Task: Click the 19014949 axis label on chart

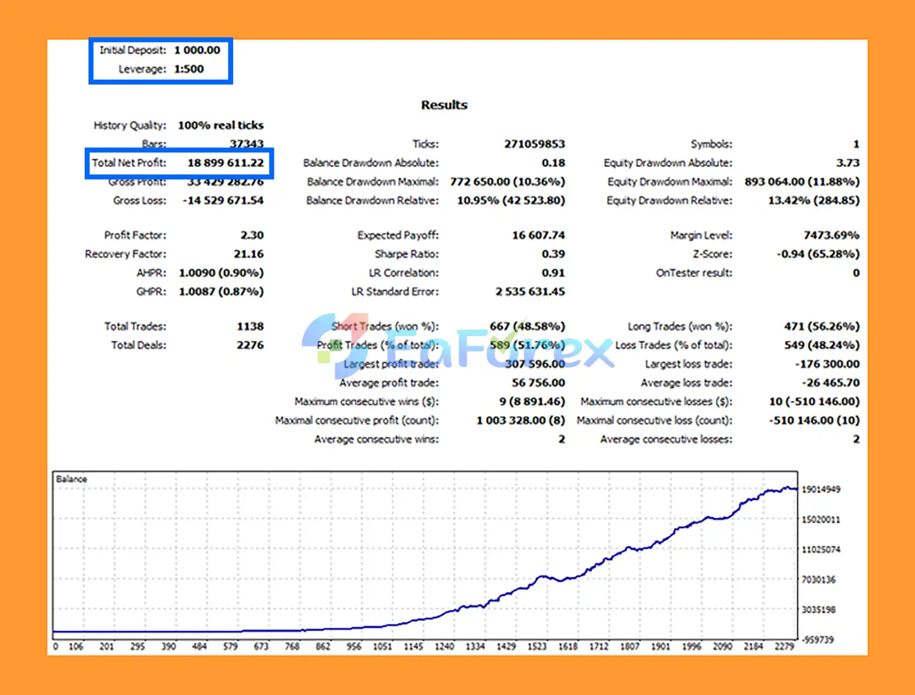Action: point(821,489)
